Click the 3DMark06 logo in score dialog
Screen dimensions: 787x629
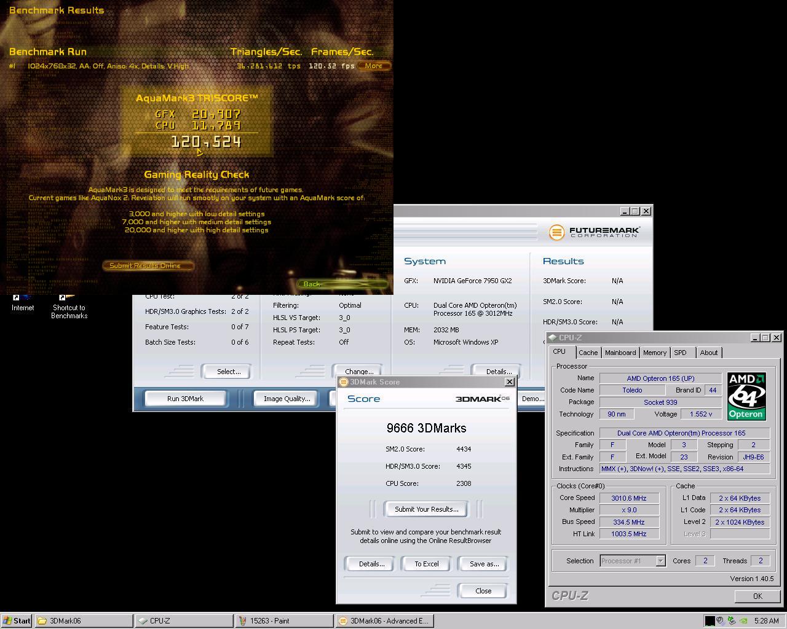tap(483, 399)
